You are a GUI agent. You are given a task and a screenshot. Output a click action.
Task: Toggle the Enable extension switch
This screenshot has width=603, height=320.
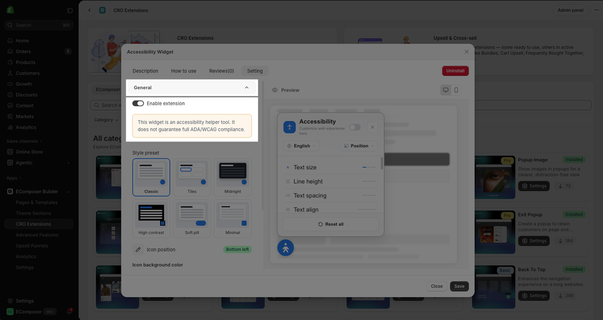138,103
